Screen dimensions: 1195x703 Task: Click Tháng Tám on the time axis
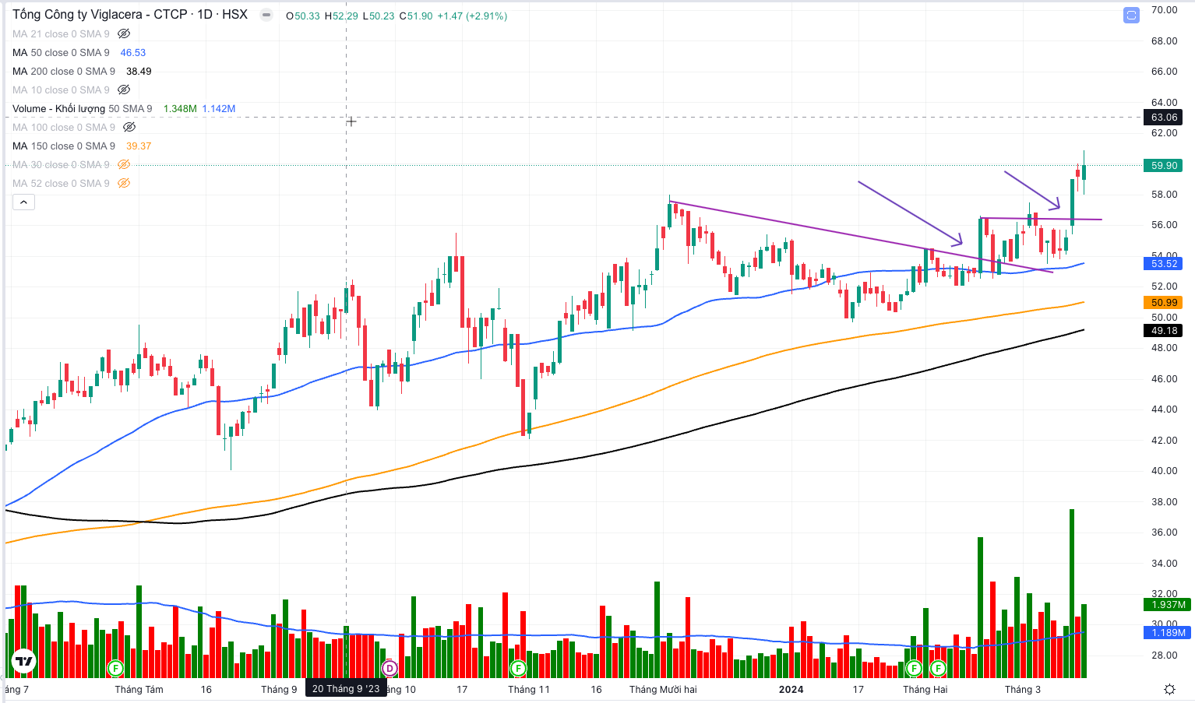click(x=139, y=690)
